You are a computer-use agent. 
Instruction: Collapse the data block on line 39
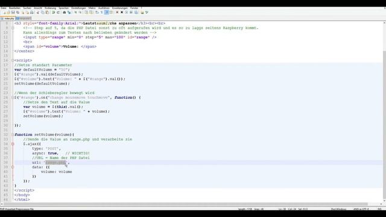click(13, 167)
